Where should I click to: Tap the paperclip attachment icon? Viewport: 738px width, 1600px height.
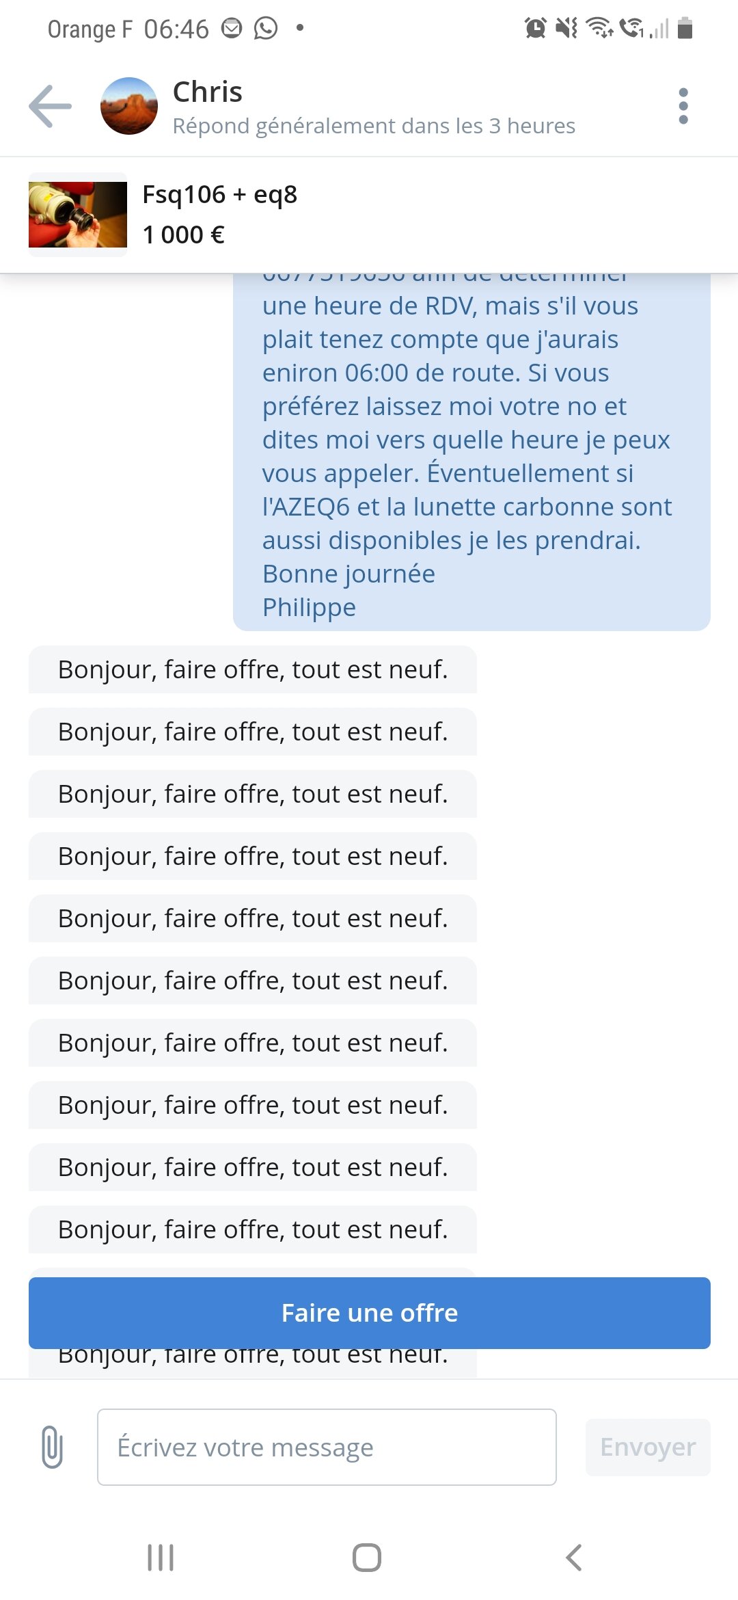52,1447
